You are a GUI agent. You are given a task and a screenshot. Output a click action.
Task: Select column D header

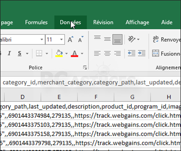[23, 97]
